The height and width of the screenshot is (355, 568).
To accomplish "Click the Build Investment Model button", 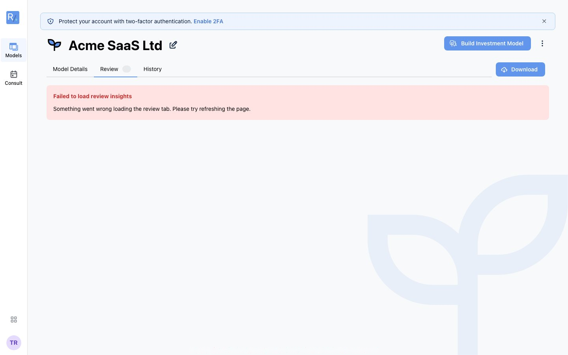I will (488, 43).
